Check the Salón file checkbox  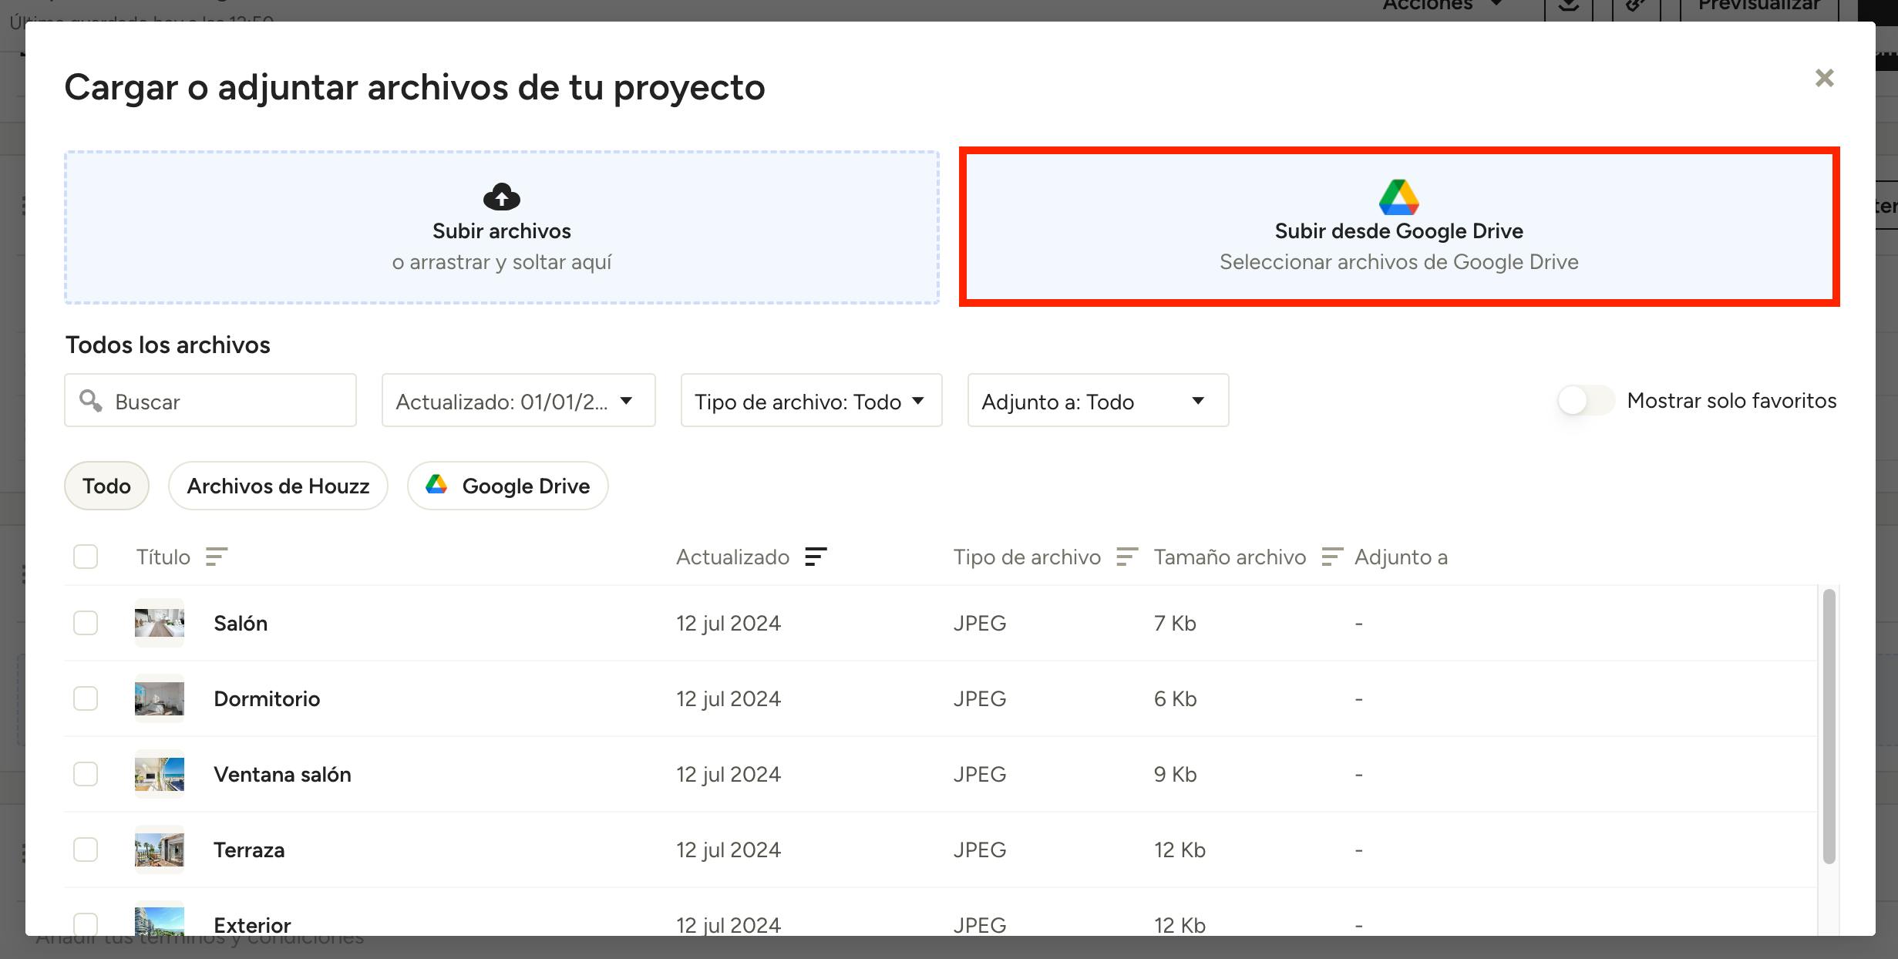click(x=86, y=623)
